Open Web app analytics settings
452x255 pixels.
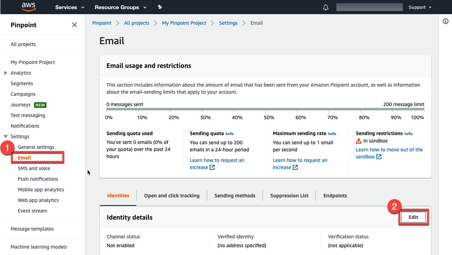click(38, 200)
